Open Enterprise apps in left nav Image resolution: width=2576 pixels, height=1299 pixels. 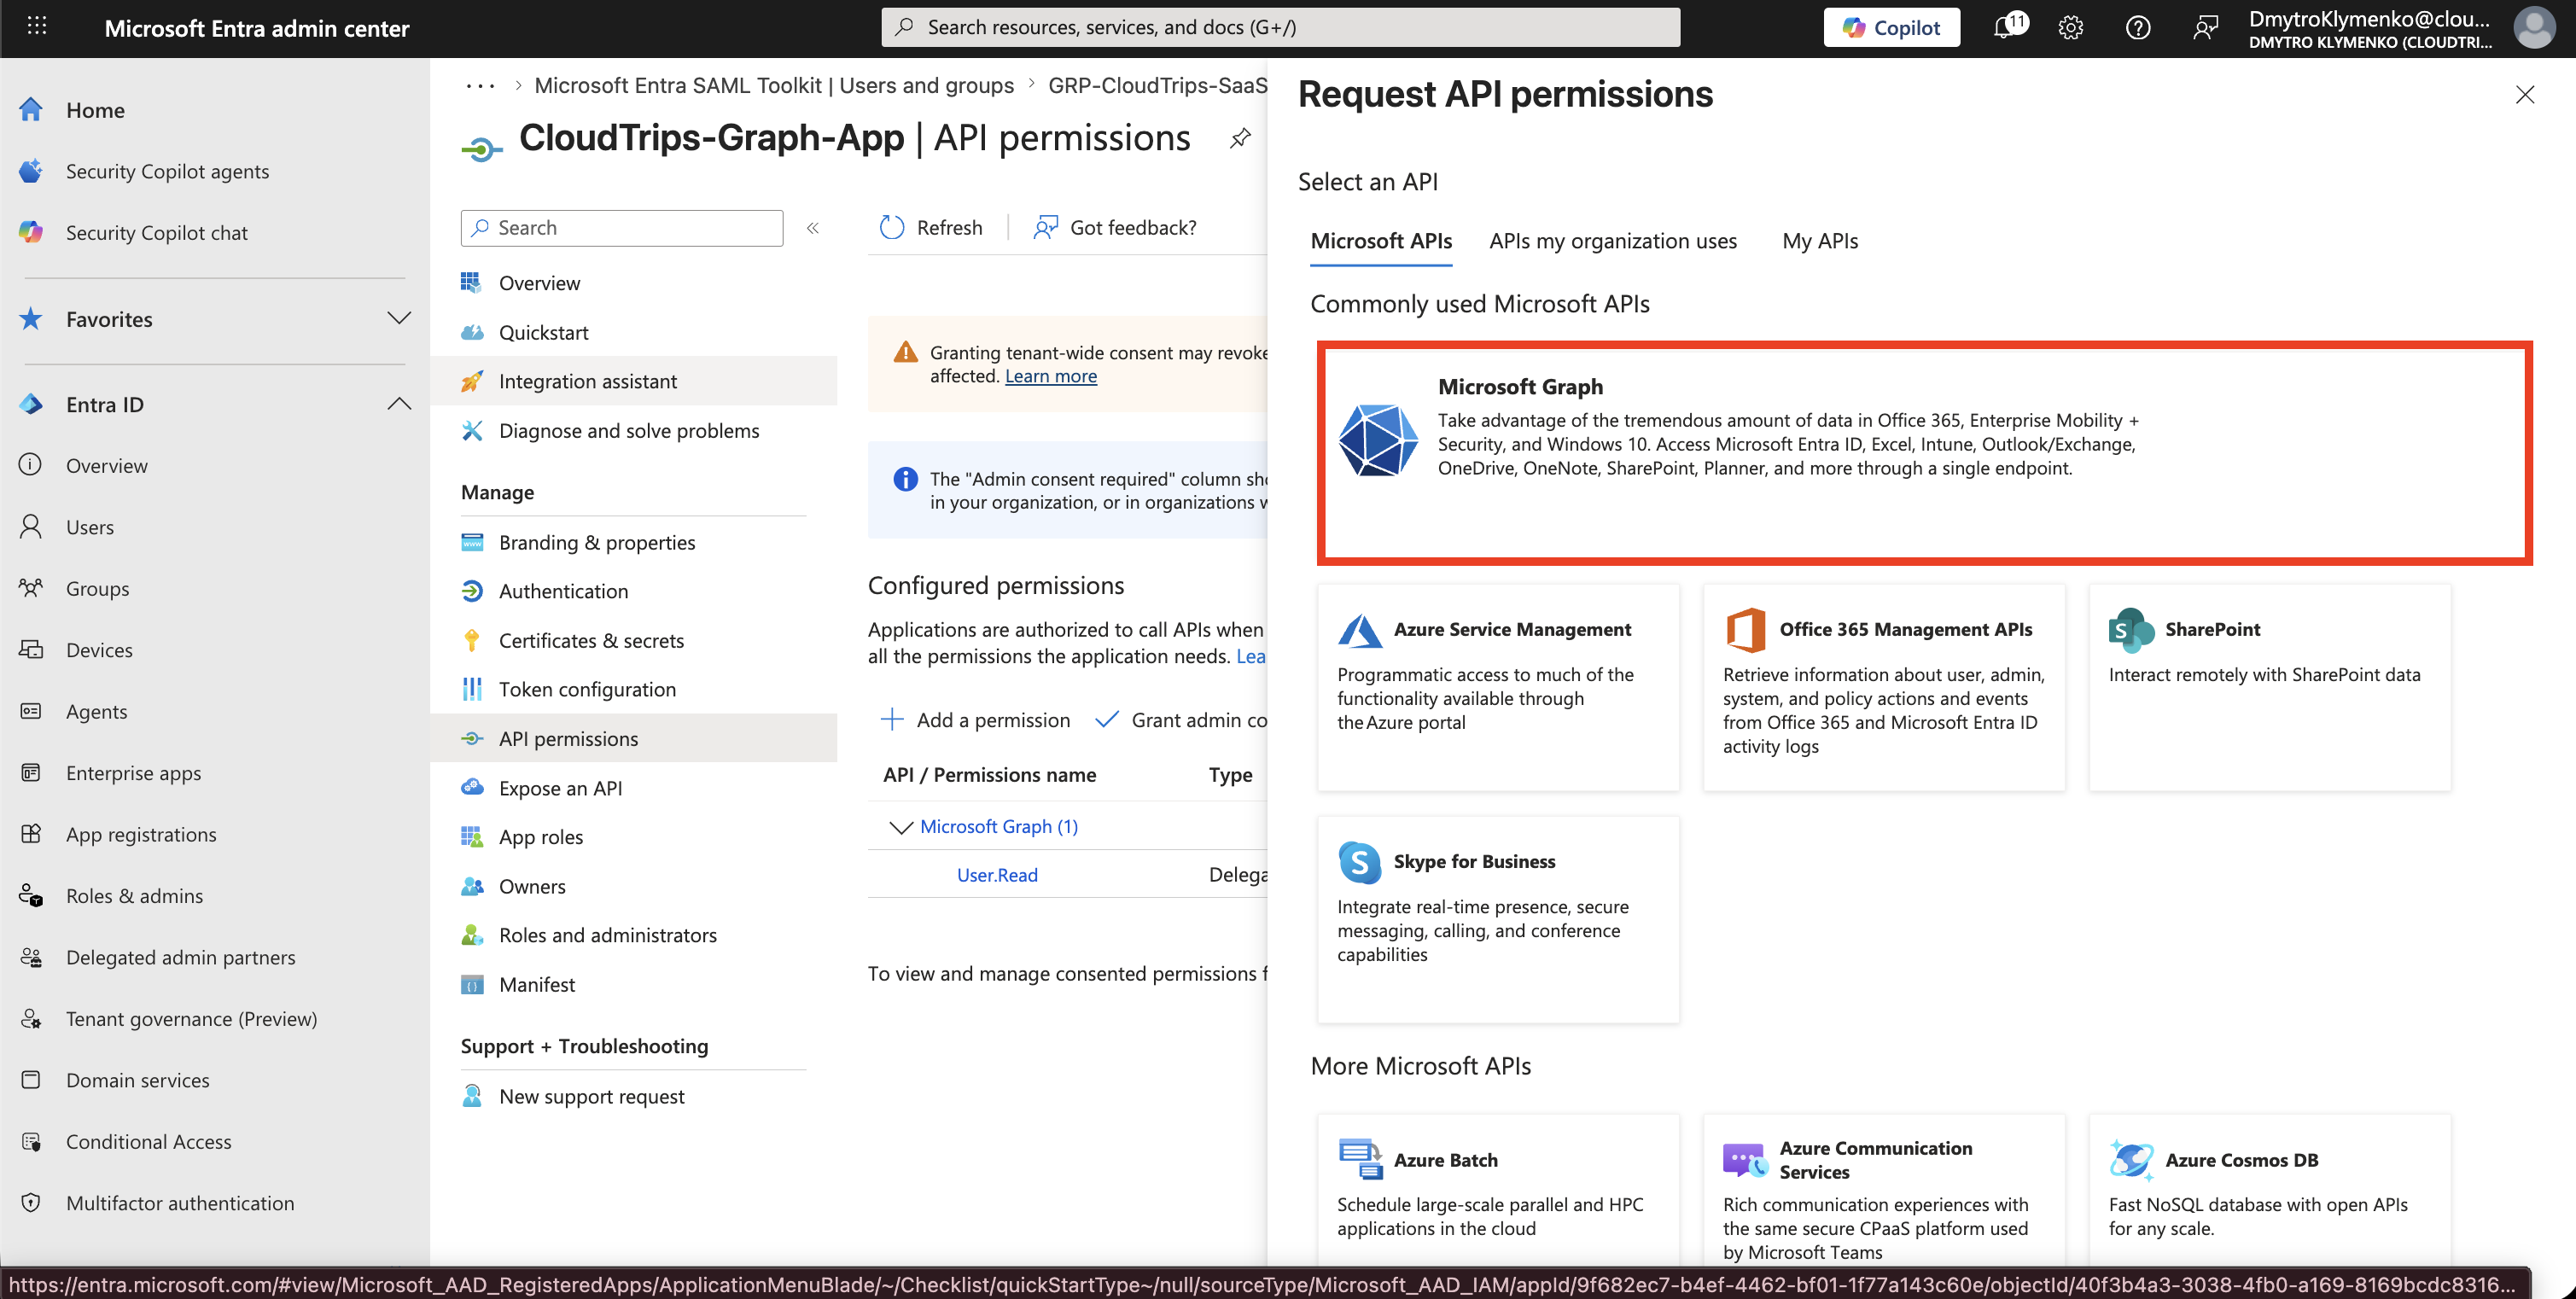coord(134,772)
